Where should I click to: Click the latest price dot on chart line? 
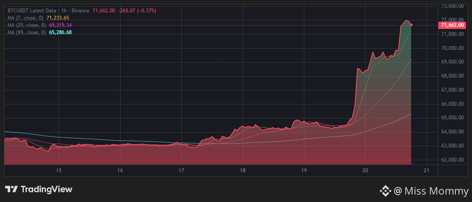411,25
